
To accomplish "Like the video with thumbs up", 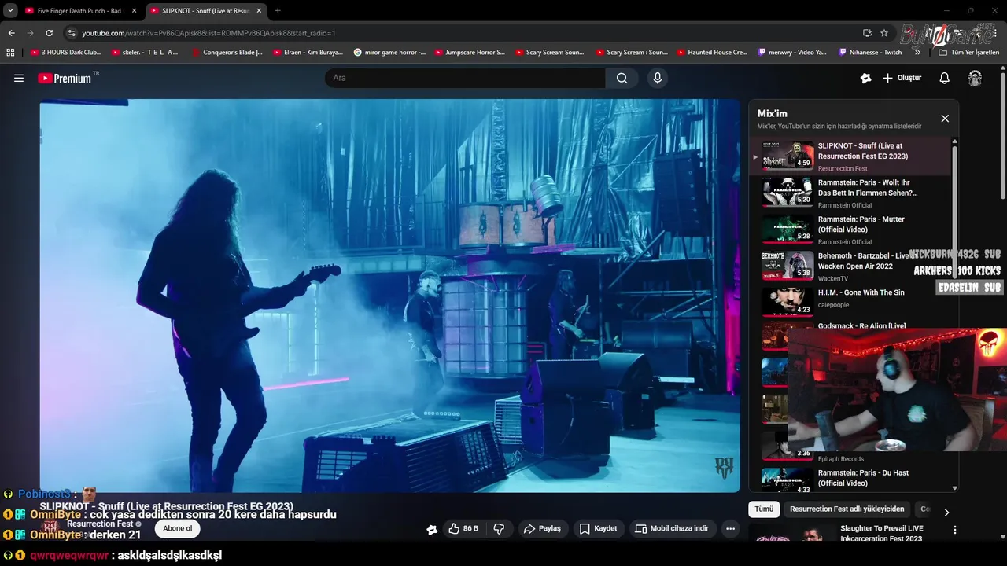I will tap(463, 529).
